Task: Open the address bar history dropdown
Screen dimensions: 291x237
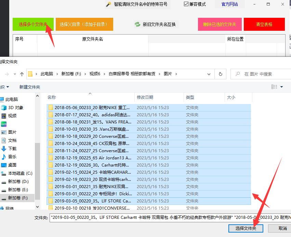Action: click(209, 74)
